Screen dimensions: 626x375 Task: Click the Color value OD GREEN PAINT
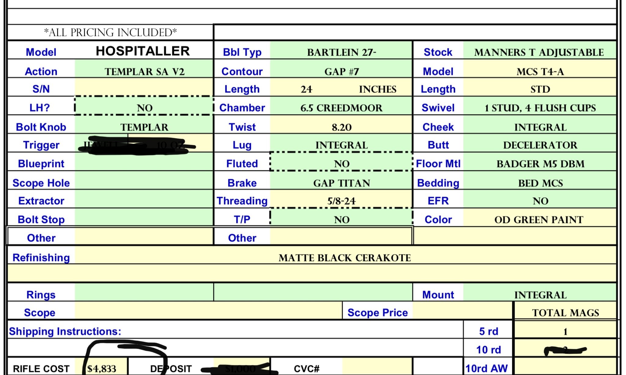click(539, 220)
